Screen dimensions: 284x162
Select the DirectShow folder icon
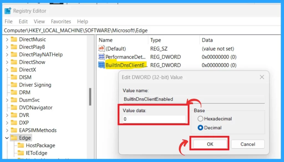pos(14,62)
